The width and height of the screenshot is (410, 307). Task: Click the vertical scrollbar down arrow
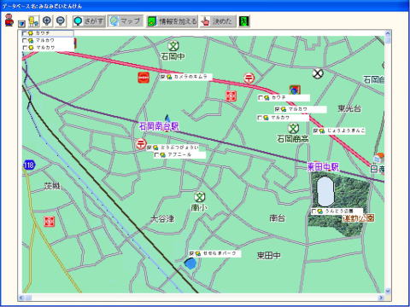point(388,291)
